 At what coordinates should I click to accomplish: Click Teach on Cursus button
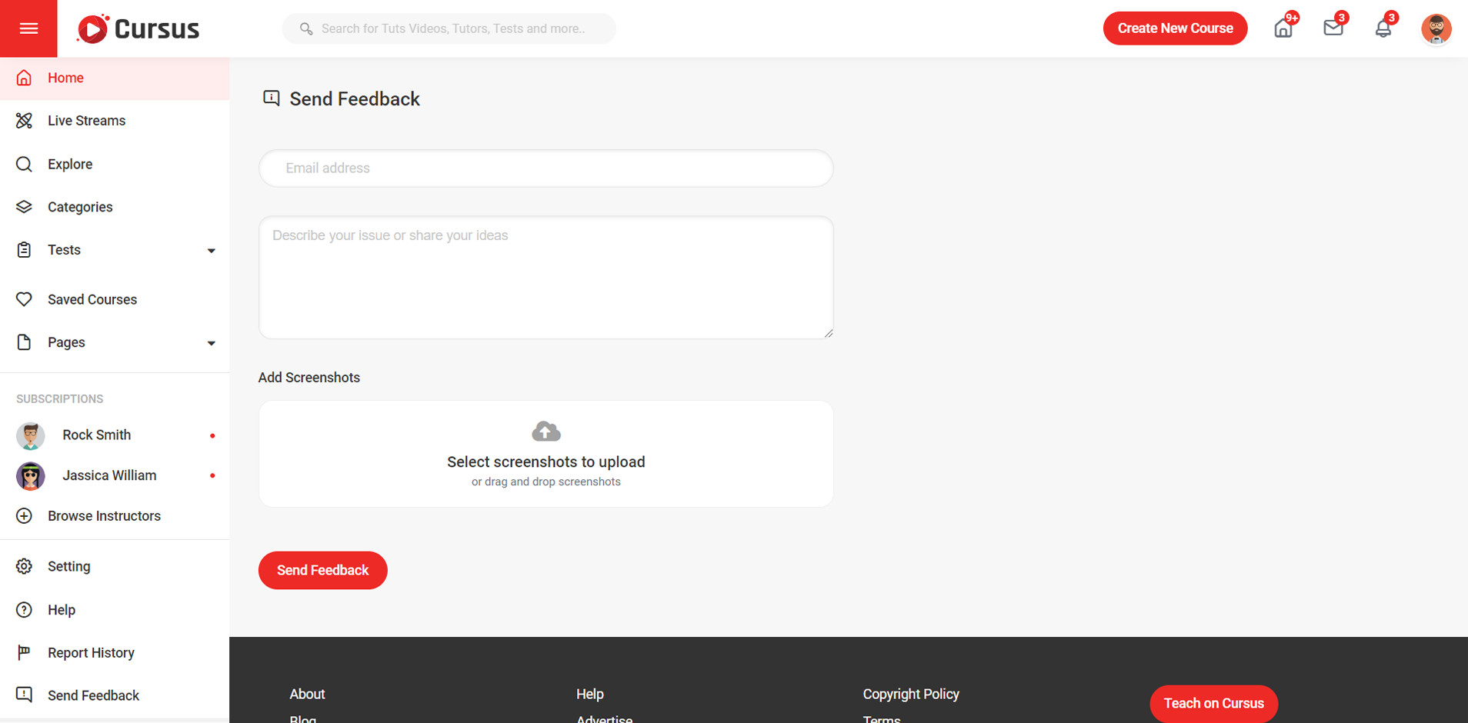pos(1213,703)
